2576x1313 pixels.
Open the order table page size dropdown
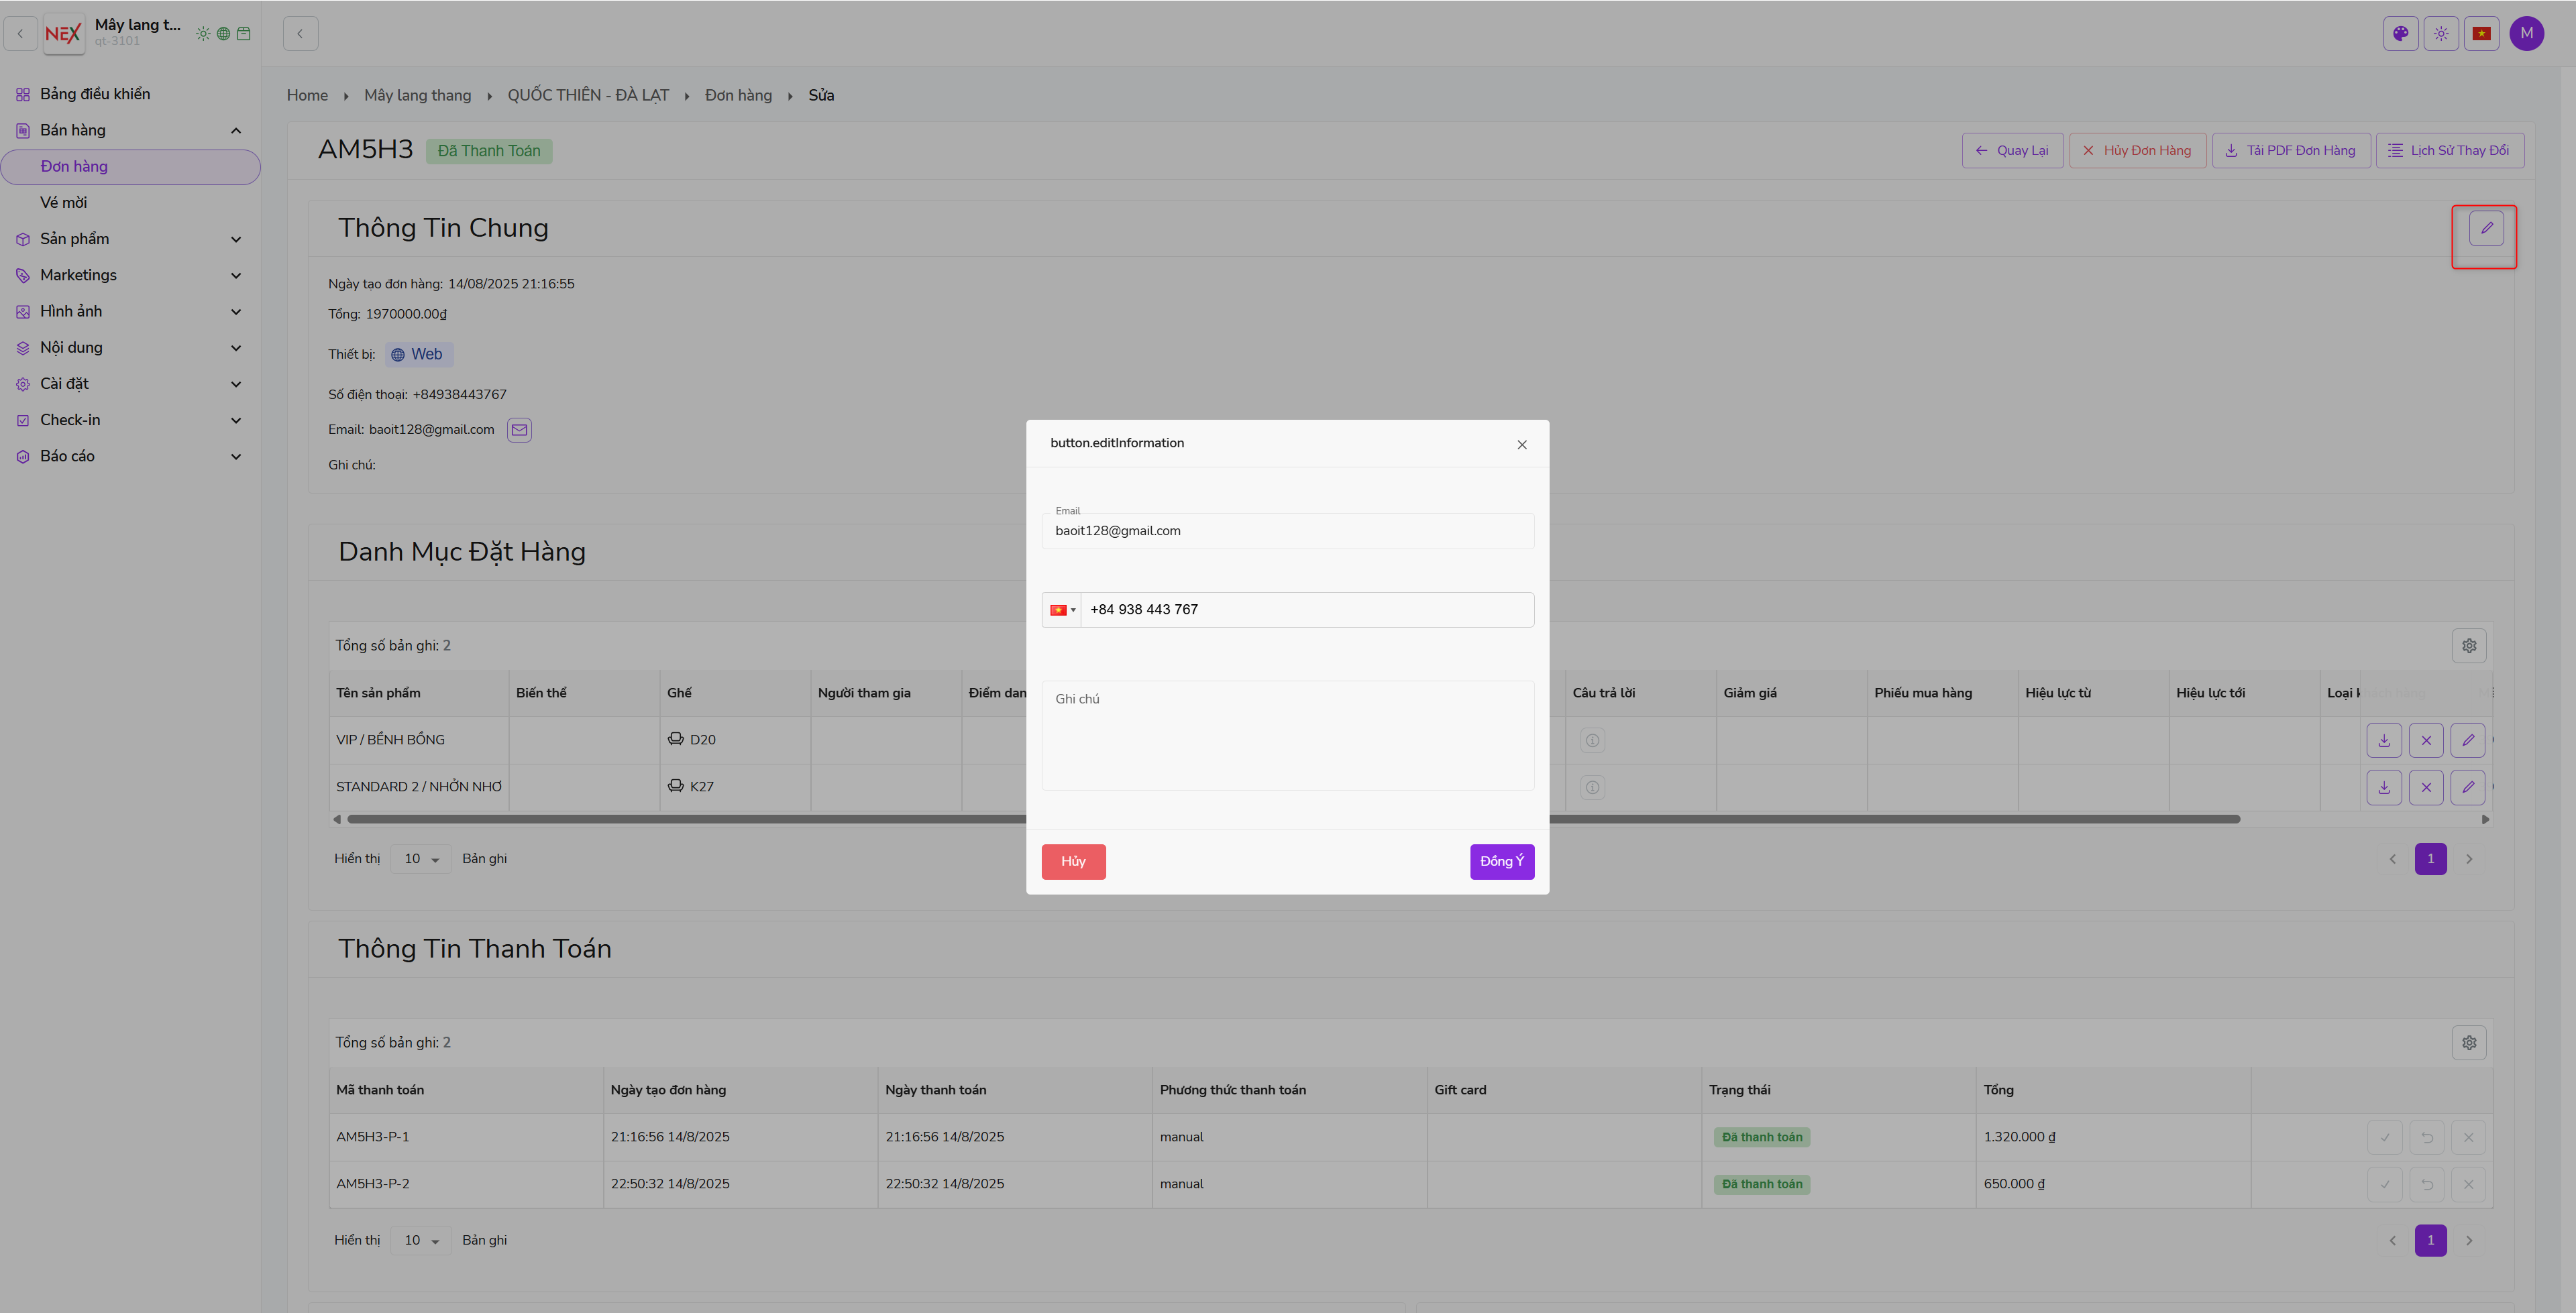pos(421,859)
